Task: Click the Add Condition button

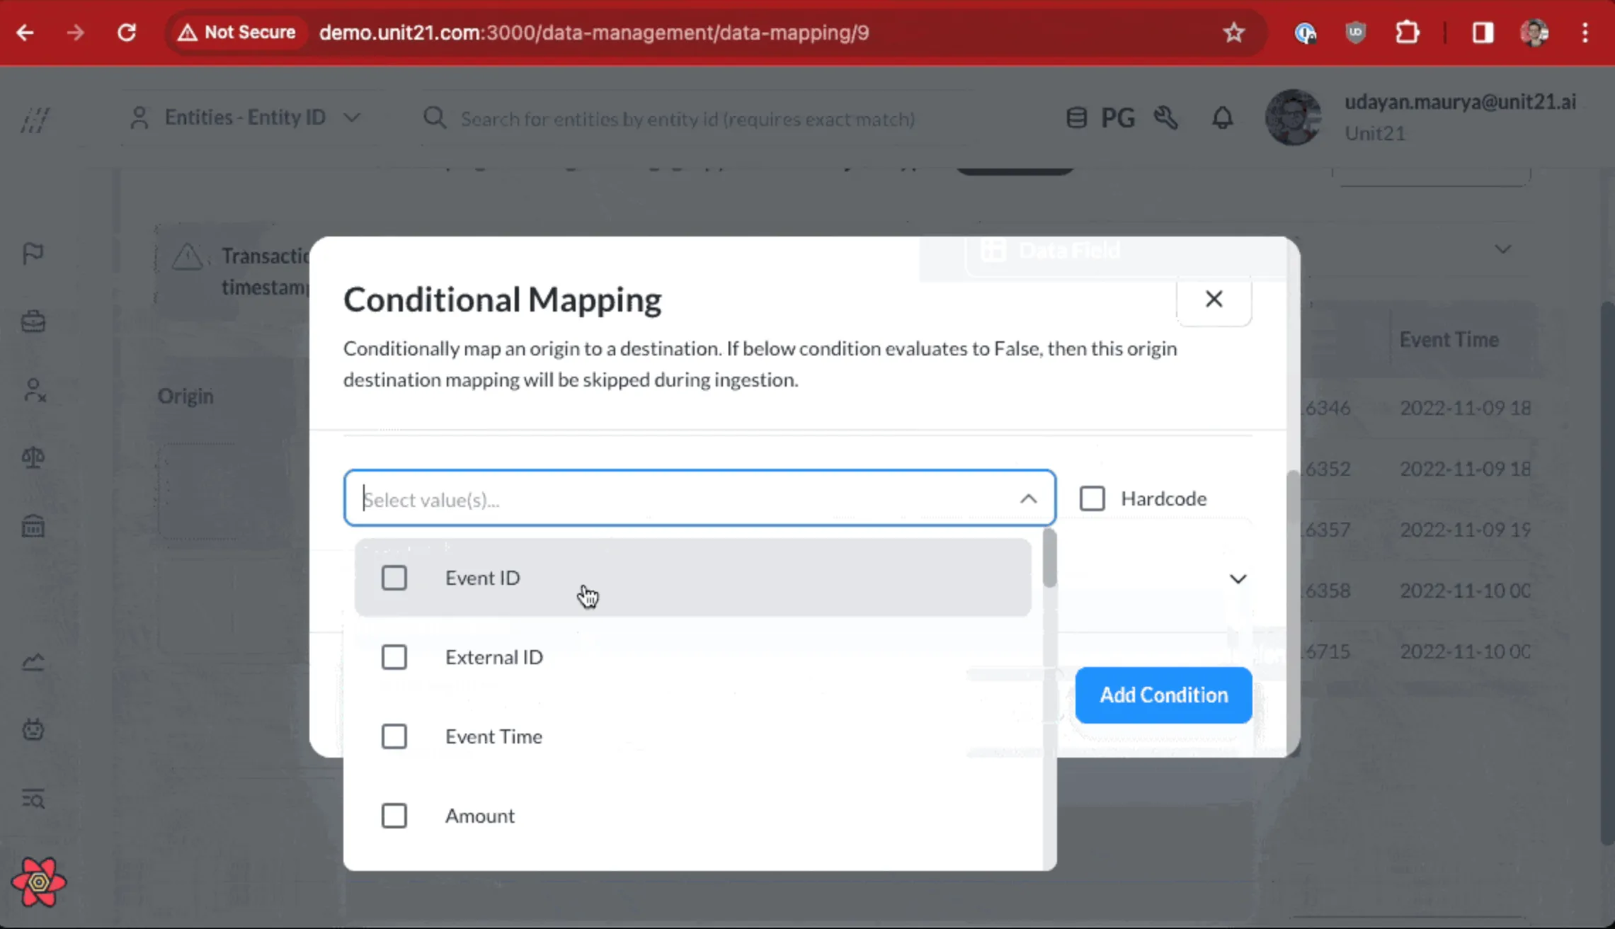Action: [1163, 695]
